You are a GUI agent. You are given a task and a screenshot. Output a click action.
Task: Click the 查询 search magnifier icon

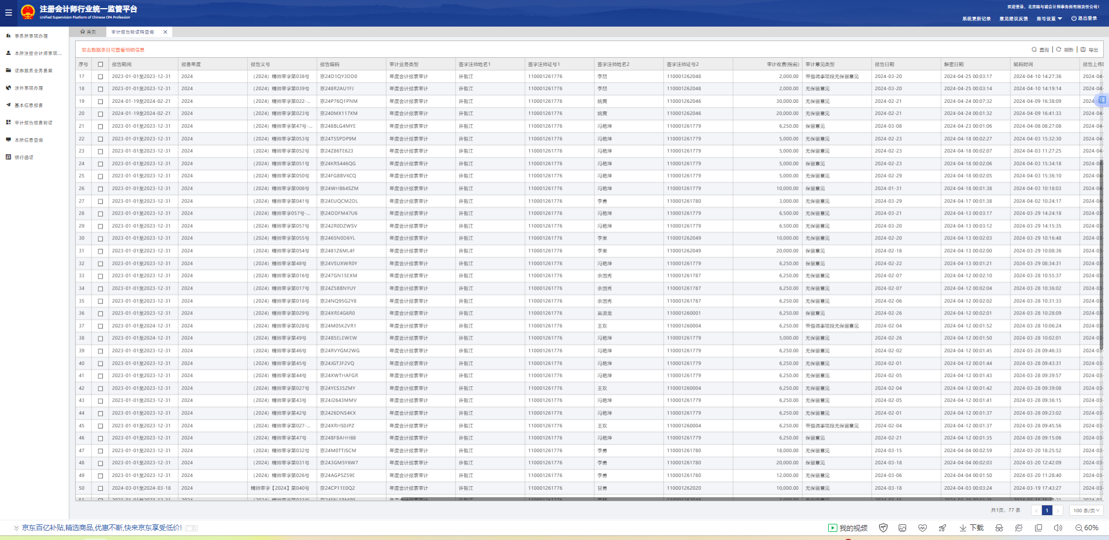point(1034,50)
